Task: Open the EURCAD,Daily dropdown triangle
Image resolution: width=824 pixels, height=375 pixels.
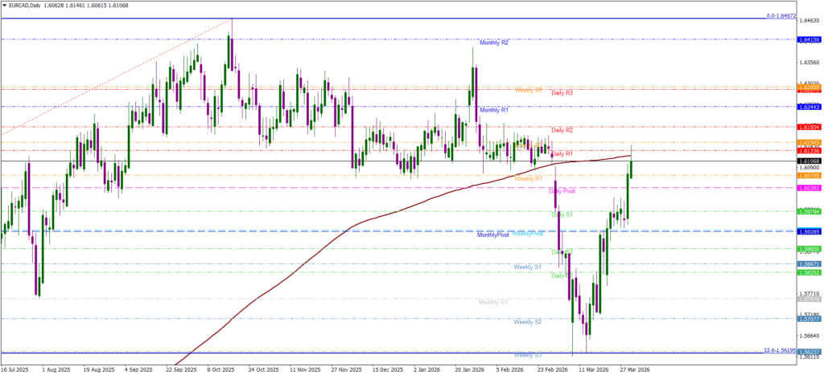Action: (x=5, y=5)
